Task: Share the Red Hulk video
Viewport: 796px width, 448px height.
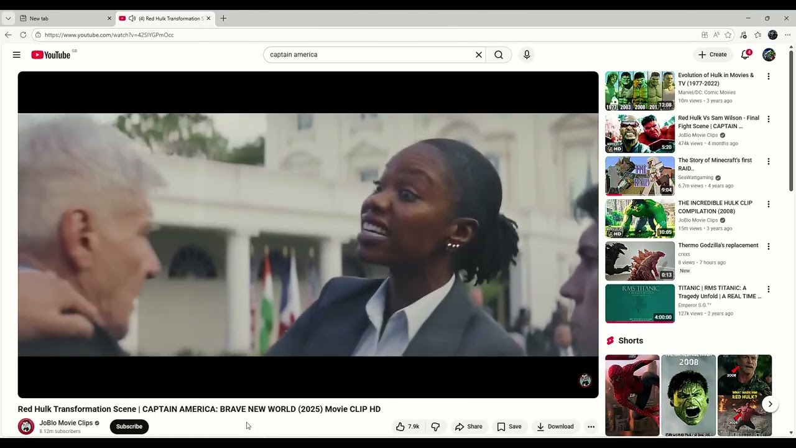Action: [x=469, y=427]
